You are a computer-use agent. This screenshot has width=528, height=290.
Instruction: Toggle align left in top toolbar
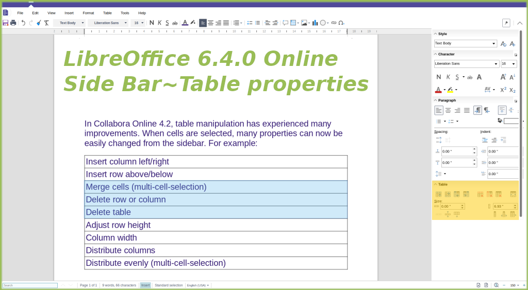coord(203,23)
